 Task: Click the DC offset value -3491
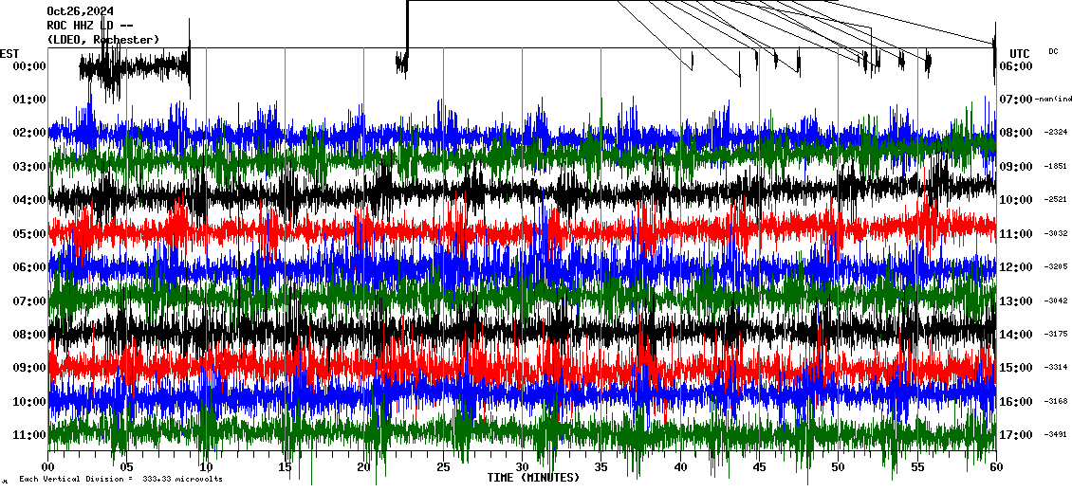1054,435
